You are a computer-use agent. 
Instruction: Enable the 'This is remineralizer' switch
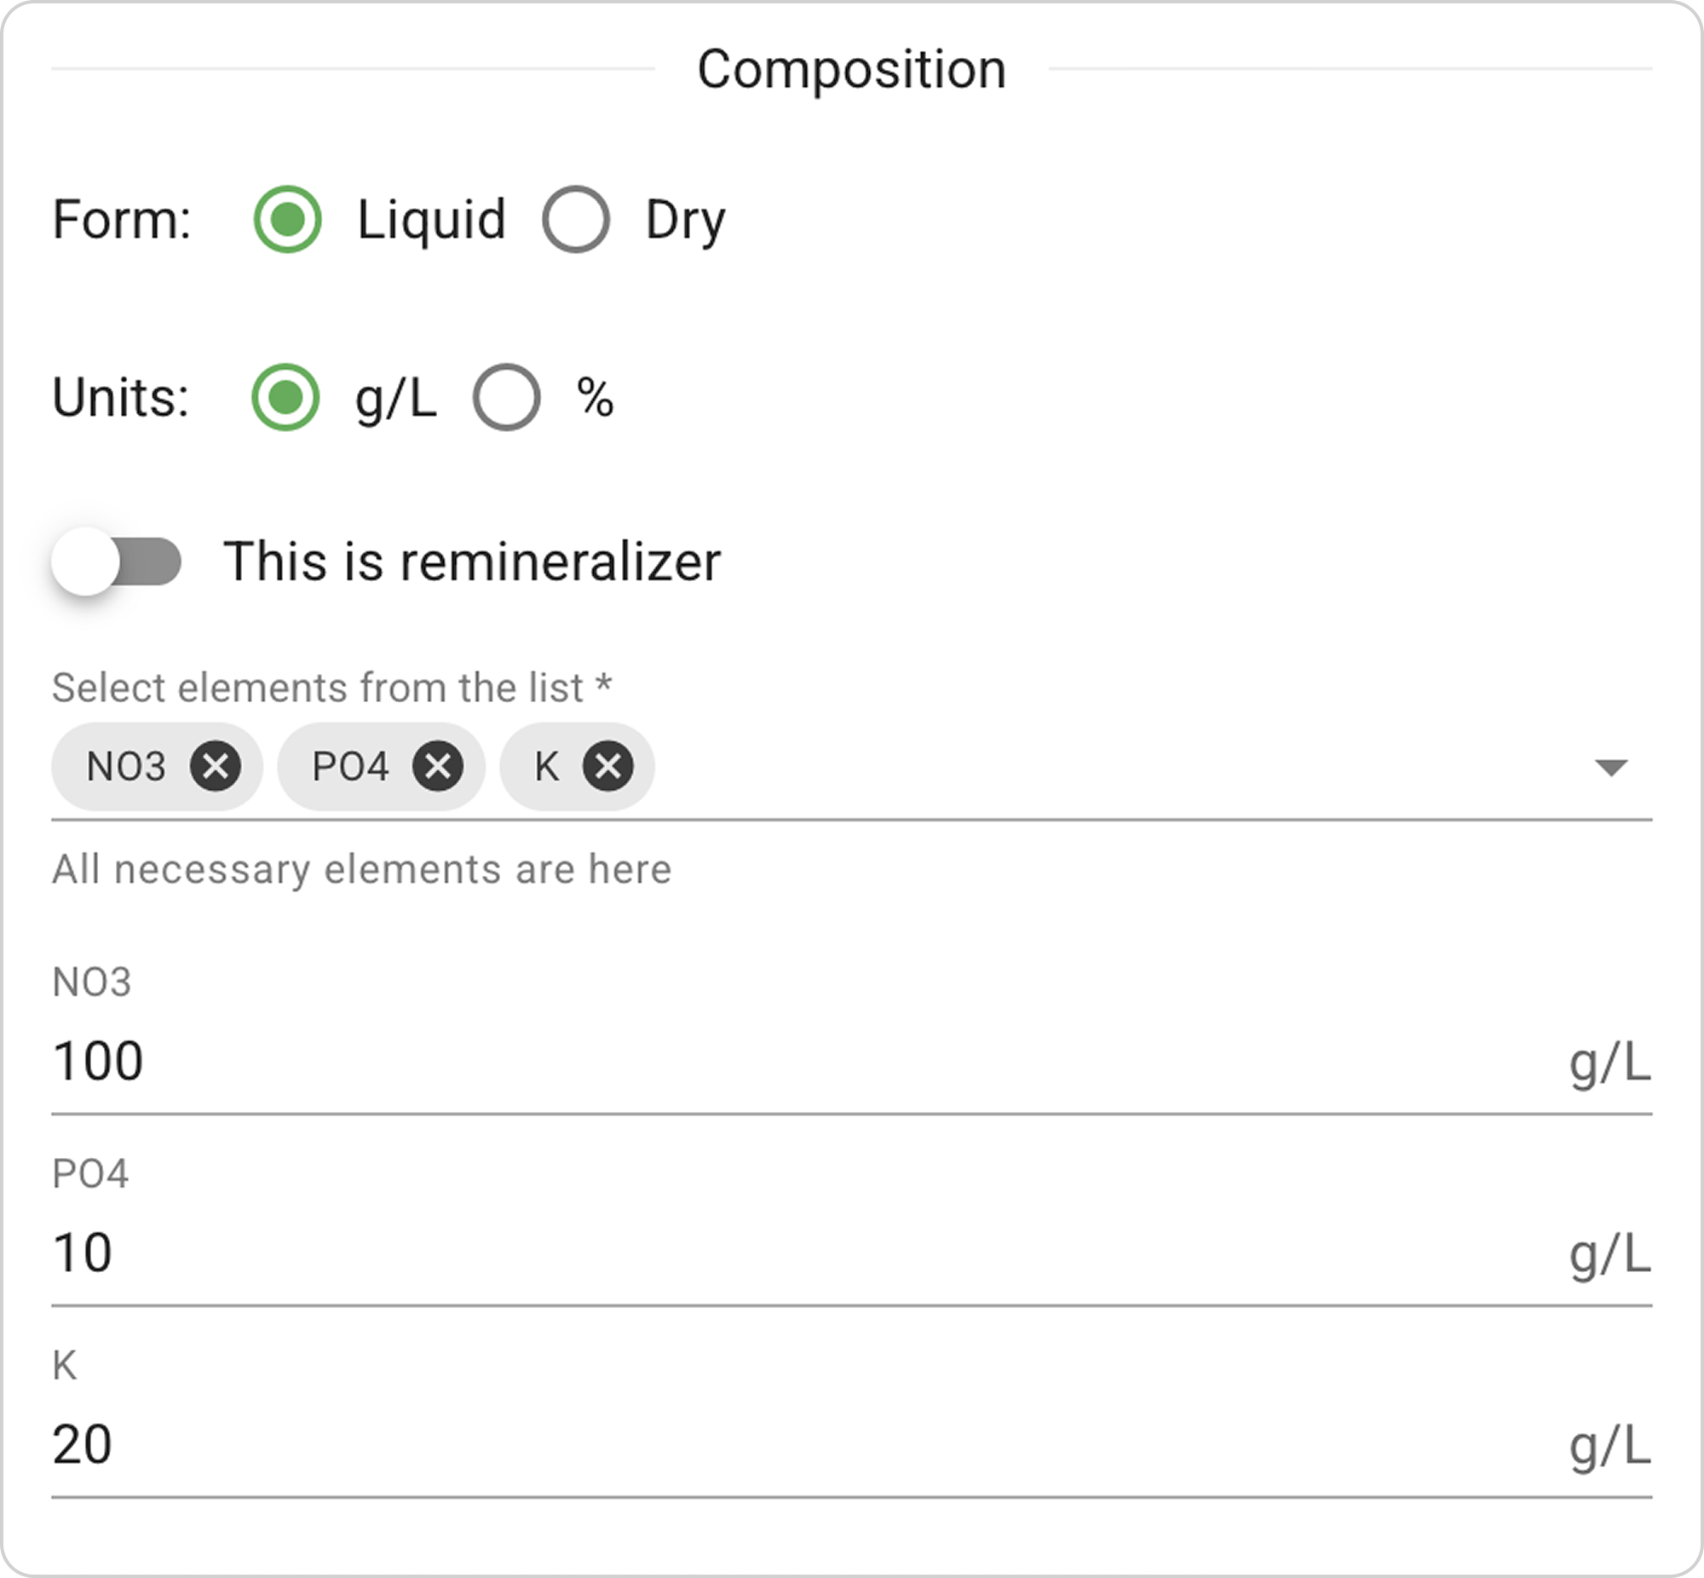117,562
